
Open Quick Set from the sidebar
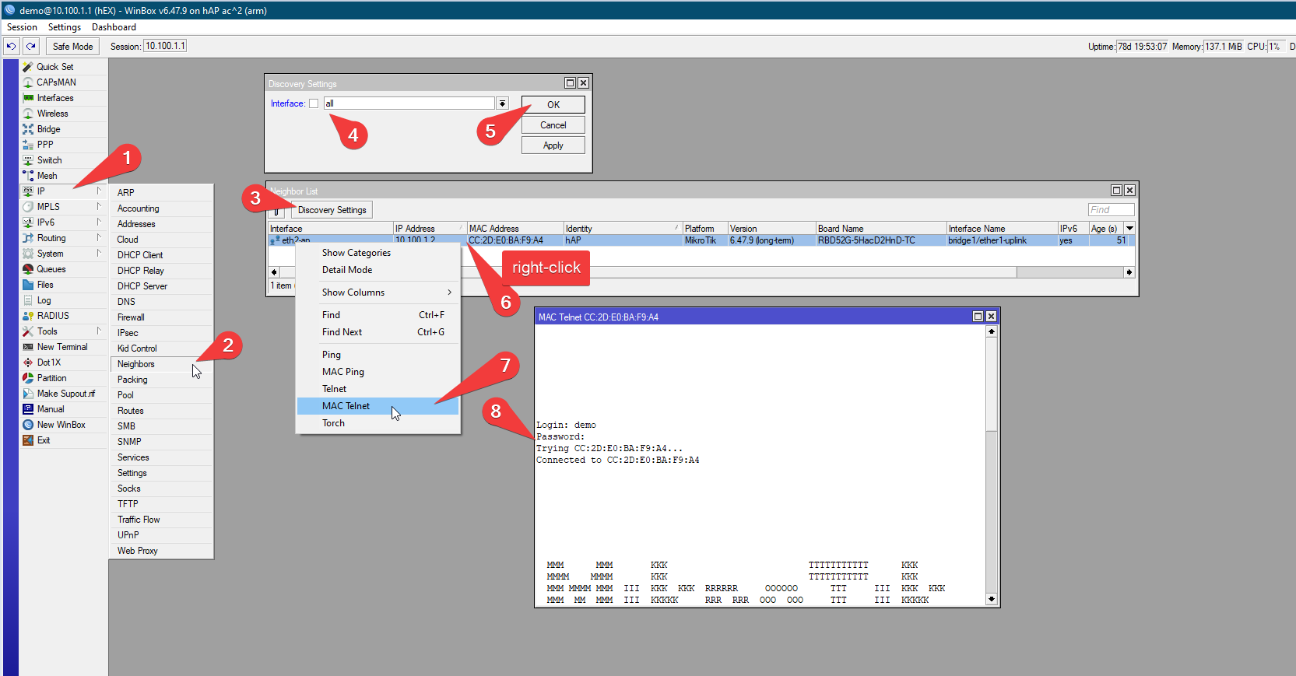click(54, 67)
